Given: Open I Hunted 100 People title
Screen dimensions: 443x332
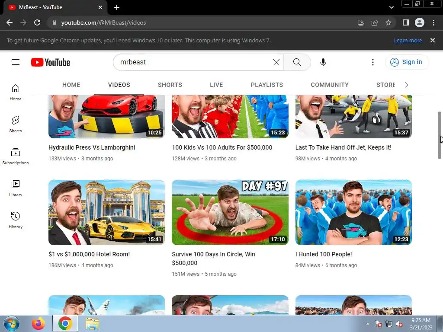Looking at the screenshot, I should [324, 254].
